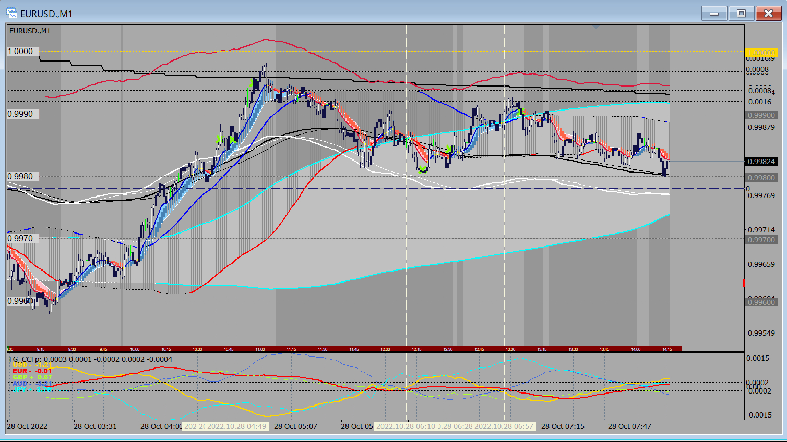Click the 11:00 tick on the red time bar
Screen dimensions: 787x442
coord(260,349)
